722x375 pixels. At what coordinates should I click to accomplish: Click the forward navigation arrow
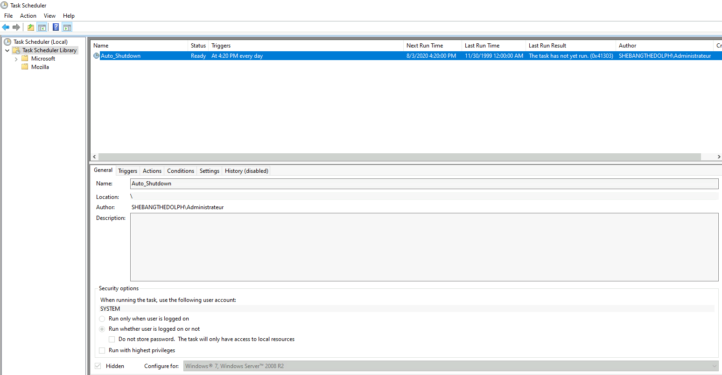coord(16,27)
